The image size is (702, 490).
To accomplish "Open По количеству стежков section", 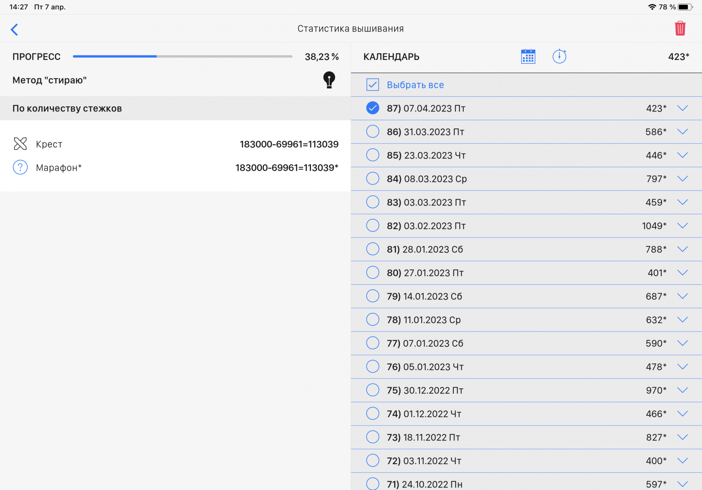I will [x=67, y=108].
